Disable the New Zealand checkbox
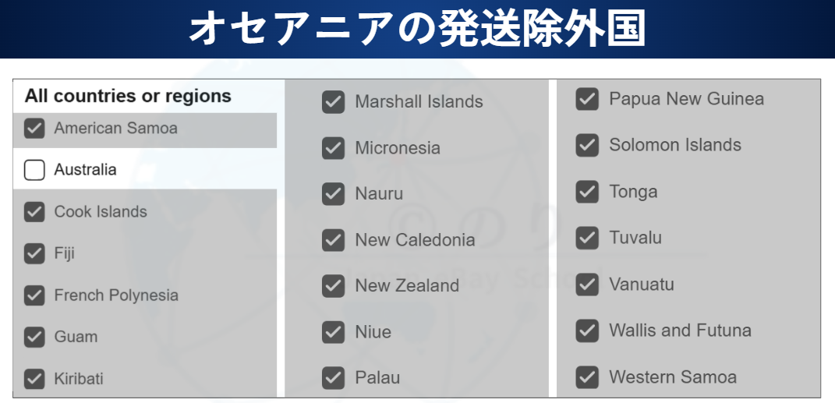The height and width of the screenshot is (403, 835). [333, 286]
